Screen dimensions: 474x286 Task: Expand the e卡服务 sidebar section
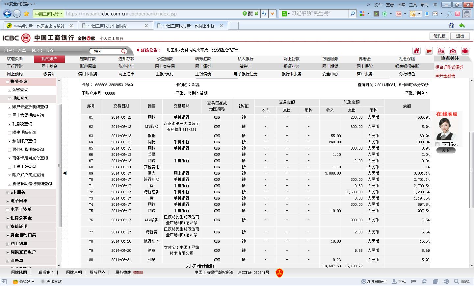(8, 192)
